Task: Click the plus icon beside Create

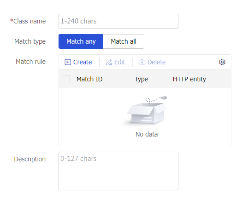Action: pos(68,62)
